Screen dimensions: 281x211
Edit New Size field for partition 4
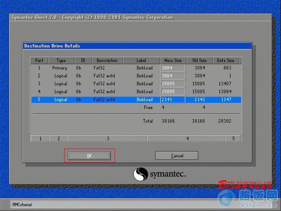click(x=173, y=91)
